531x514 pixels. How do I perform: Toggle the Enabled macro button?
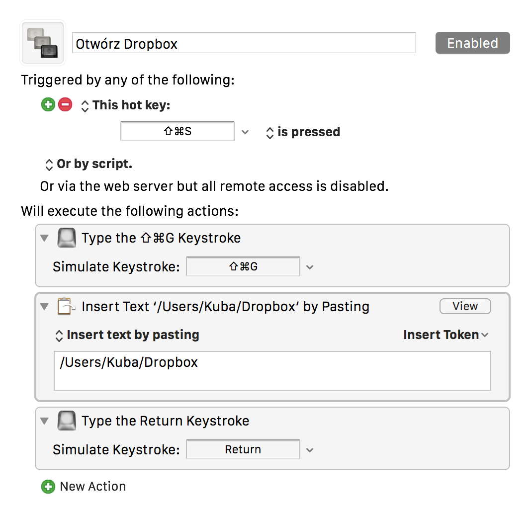(x=472, y=43)
